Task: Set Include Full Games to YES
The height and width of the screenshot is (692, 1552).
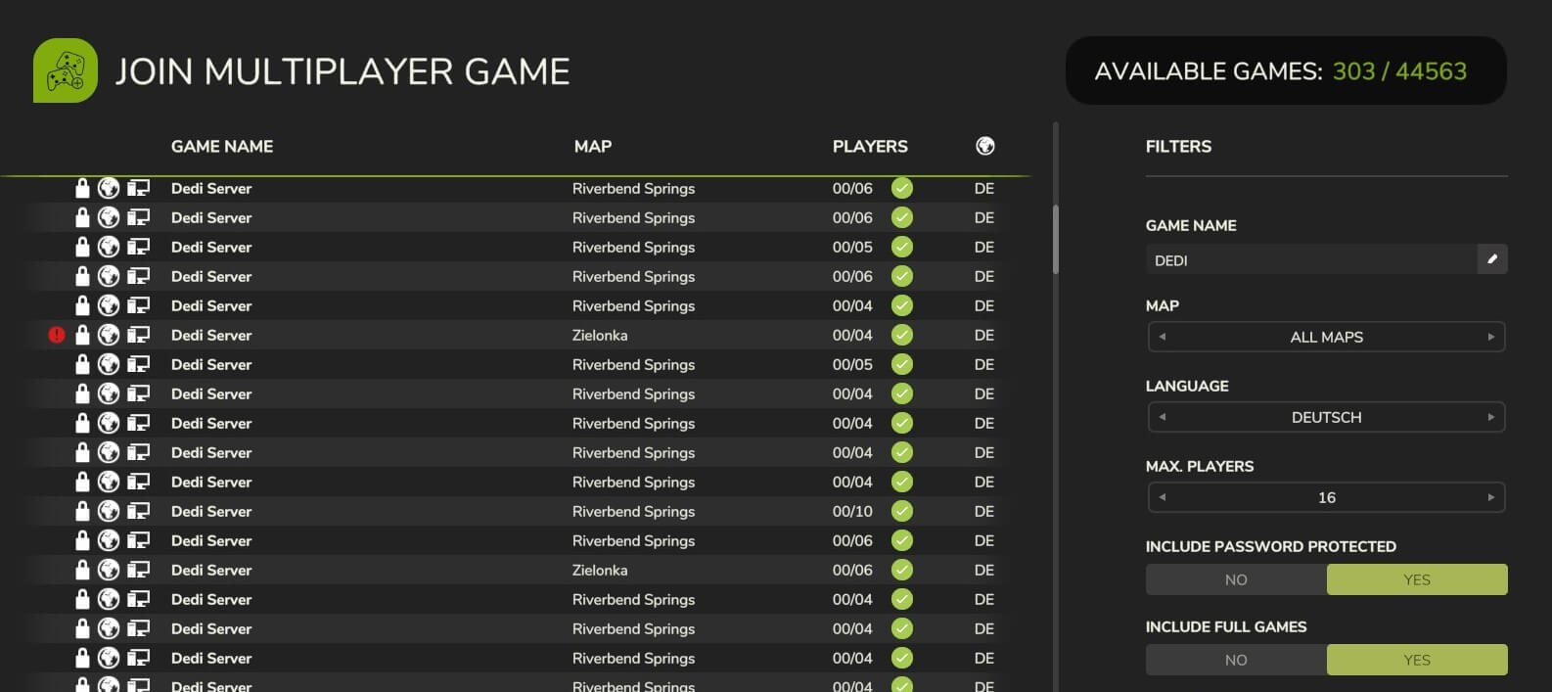Action: 1417,660
